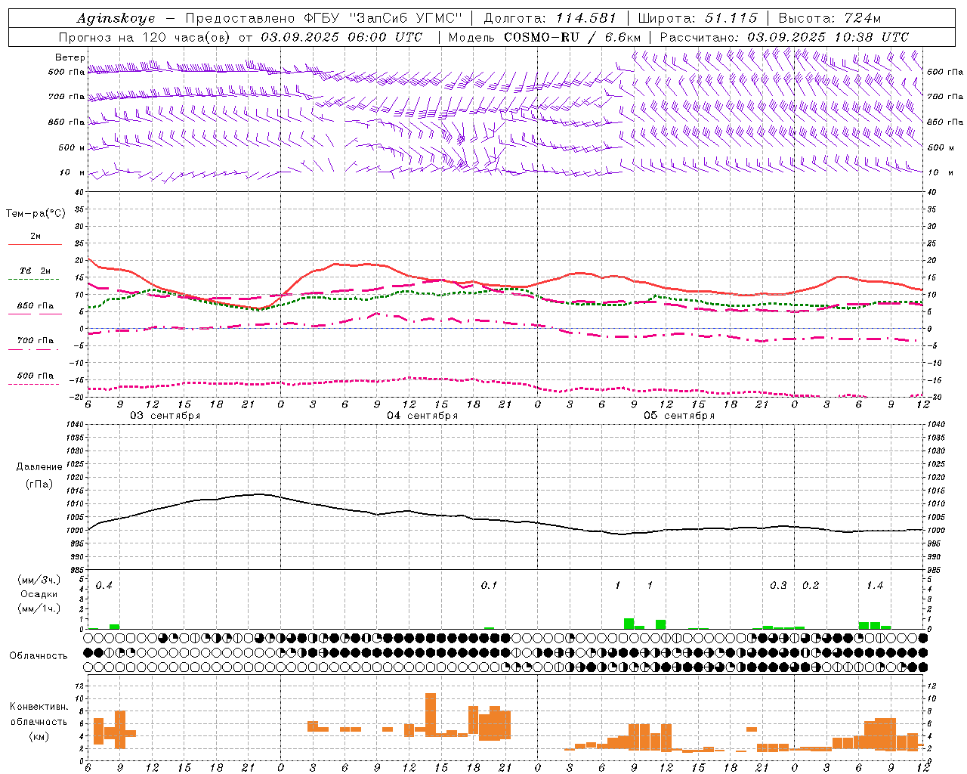Click the forecast start time 03.09.2025 06:00 UTC
Viewport: 967px width, 774px height.
341,37
